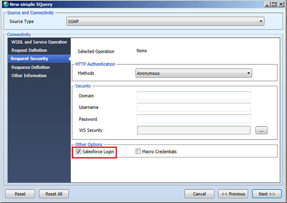Click into the Username field
Screen dimensions: 287x203
coord(194,107)
